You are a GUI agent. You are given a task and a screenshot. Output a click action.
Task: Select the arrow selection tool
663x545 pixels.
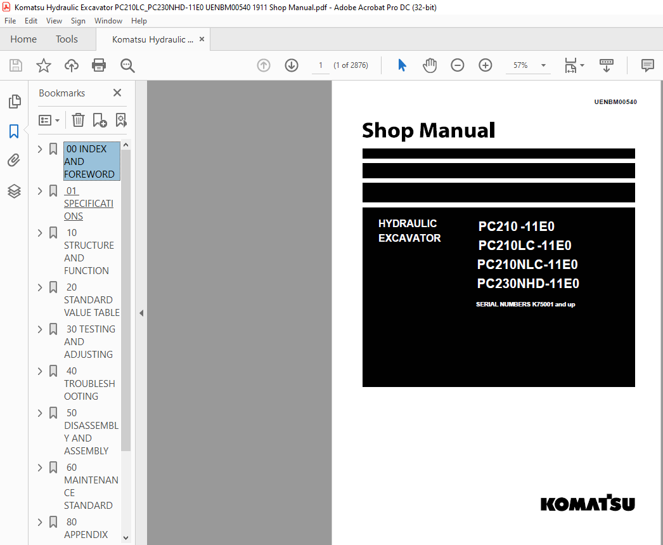tap(402, 65)
